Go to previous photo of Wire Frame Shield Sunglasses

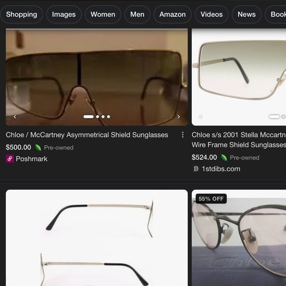[x=201, y=117]
